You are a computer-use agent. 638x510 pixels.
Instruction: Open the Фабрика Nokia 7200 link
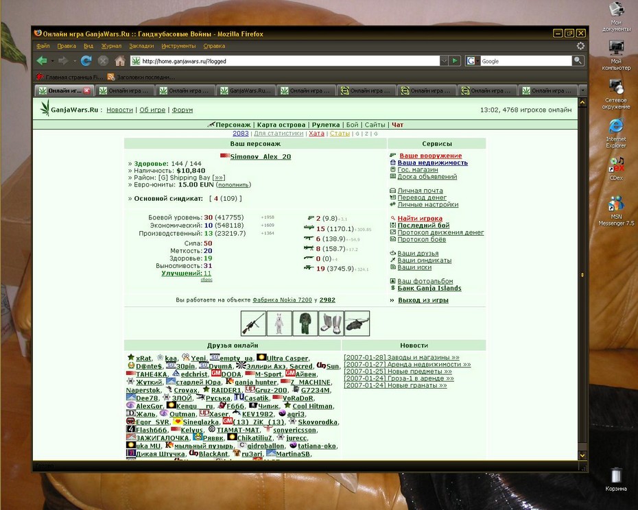pyautogui.click(x=282, y=300)
